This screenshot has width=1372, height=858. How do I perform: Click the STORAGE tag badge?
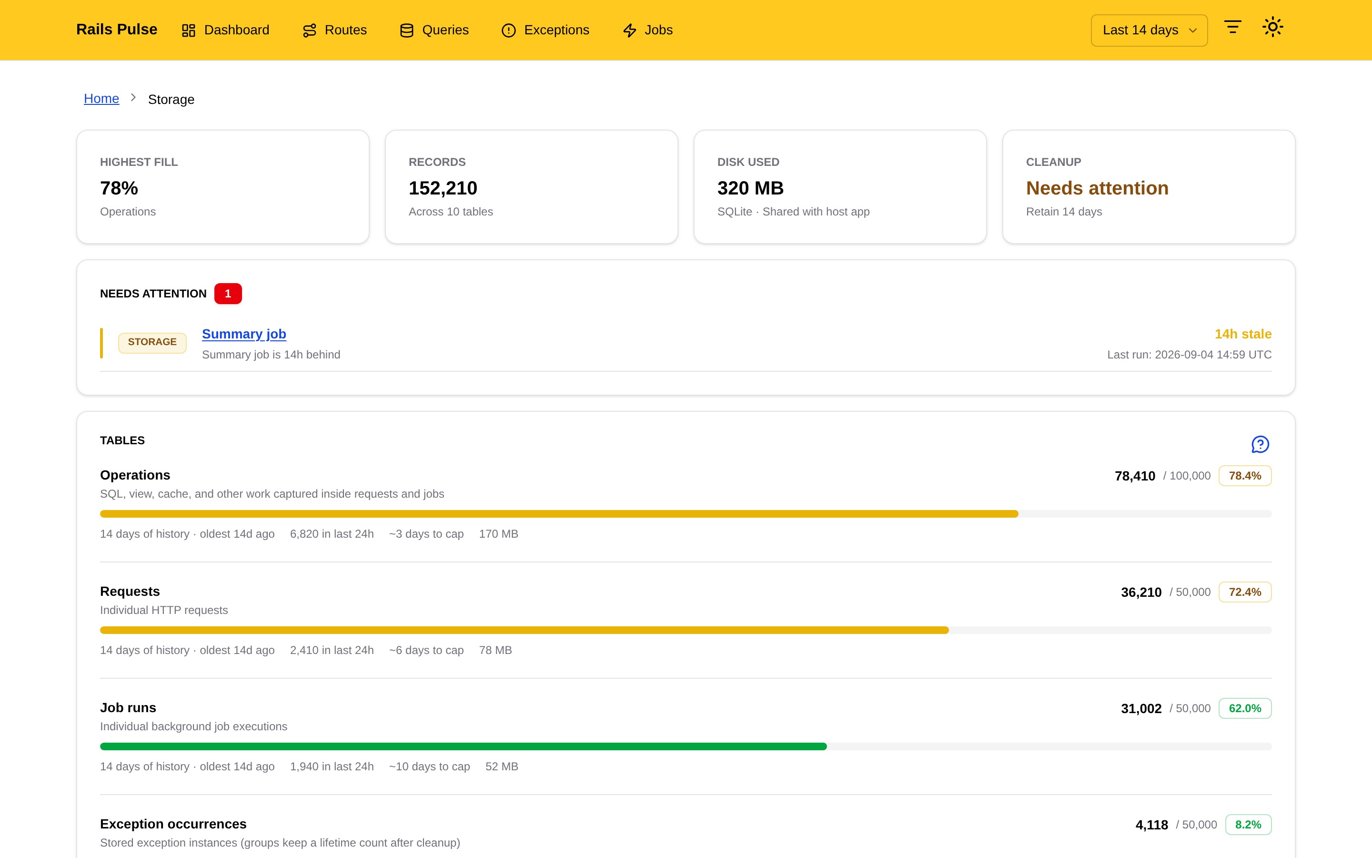pyautogui.click(x=152, y=342)
